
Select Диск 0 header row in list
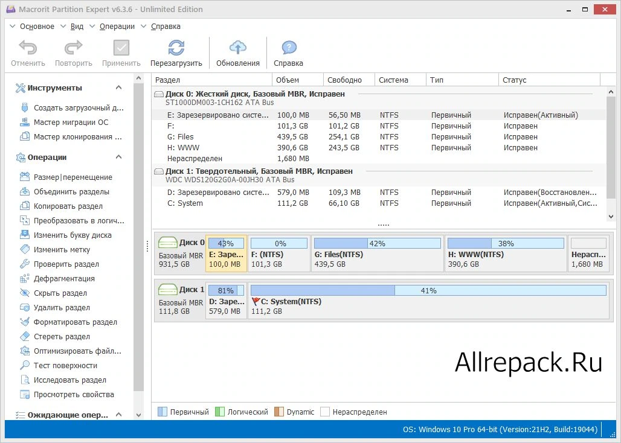click(x=379, y=98)
